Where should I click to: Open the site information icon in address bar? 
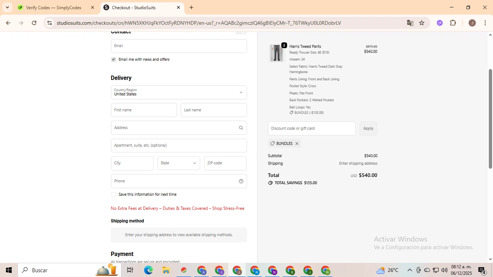pyautogui.click(x=50, y=23)
